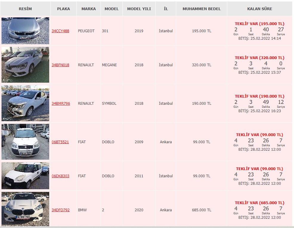Viewport: 294px width, 228px height.
Task: Open plate link 34BMR796
Action: pyautogui.click(x=61, y=103)
